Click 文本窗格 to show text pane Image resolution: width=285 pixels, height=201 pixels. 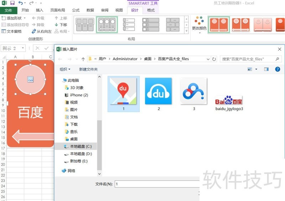coord(12,31)
